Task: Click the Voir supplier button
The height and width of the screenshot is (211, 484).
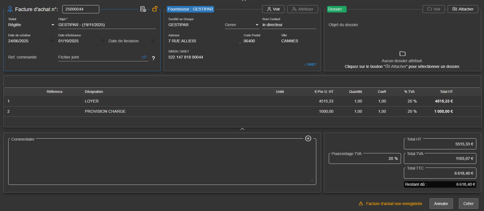Action: [x=273, y=9]
